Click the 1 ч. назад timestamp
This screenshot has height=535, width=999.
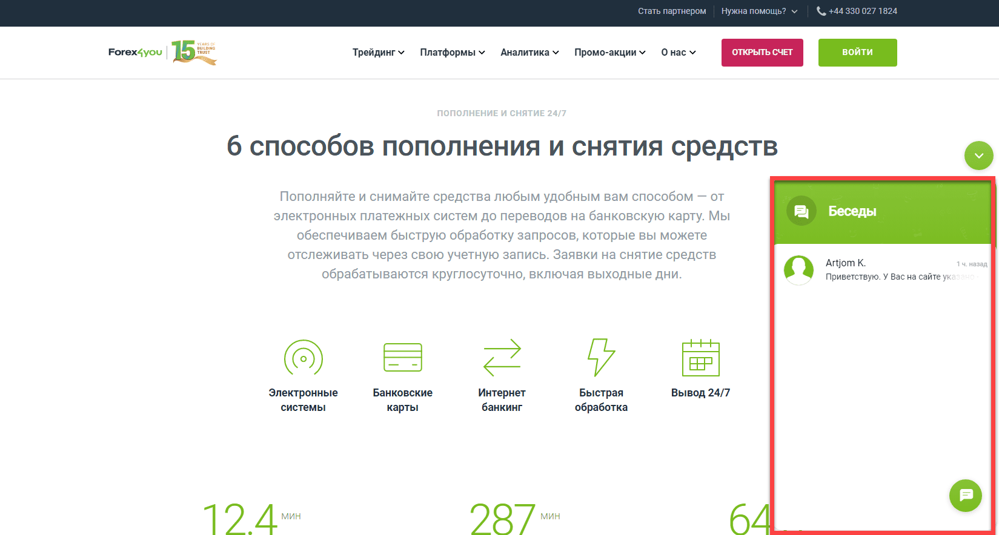(972, 264)
